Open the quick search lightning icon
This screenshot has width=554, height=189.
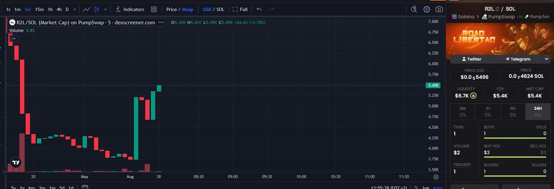[x=415, y=9]
